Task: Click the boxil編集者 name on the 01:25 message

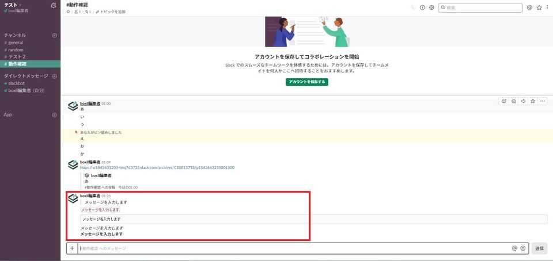Action: 90,195
